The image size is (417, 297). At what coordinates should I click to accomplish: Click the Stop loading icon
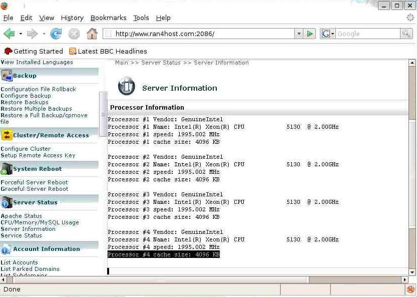pos(74,34)
